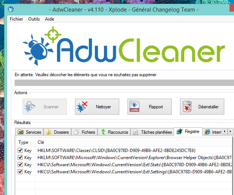Switch to the Services tab
Viewport: 234px width, 195px height.
[29, 132]
